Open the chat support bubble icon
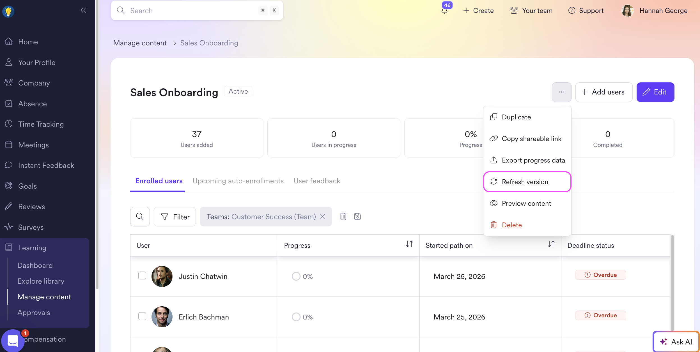Screen dimensions: 700x352 coord(13,340)
